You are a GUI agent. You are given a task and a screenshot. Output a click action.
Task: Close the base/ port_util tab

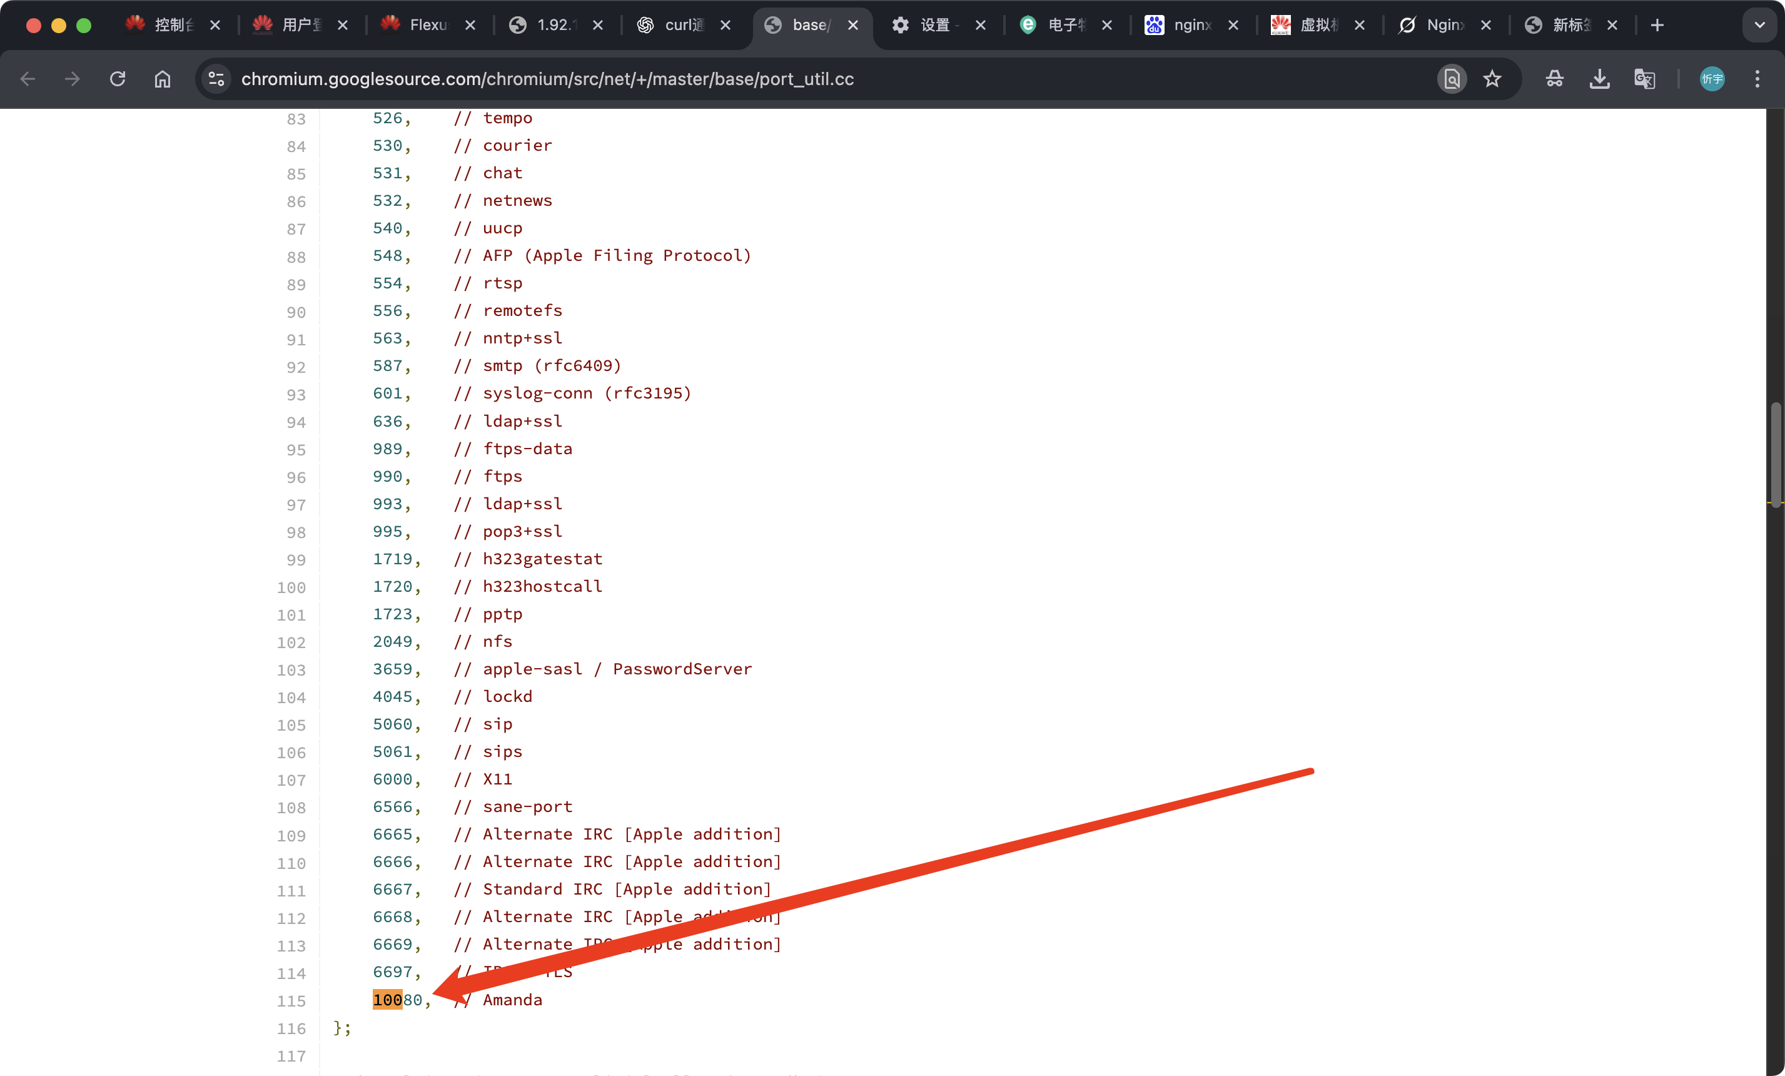[853, 26]
